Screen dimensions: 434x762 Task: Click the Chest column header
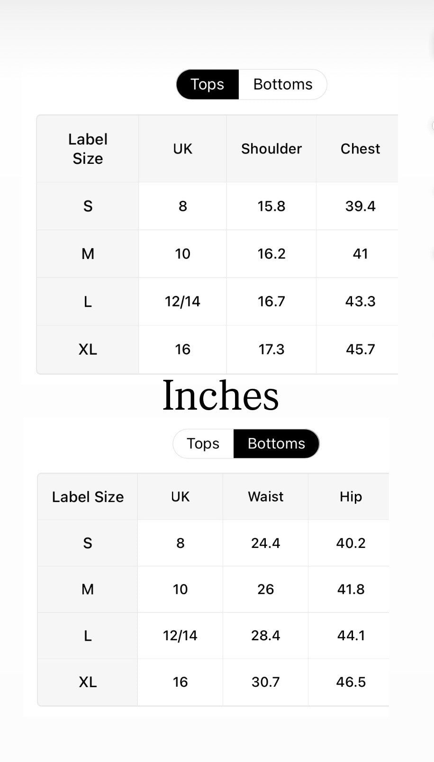click(360, 149)
